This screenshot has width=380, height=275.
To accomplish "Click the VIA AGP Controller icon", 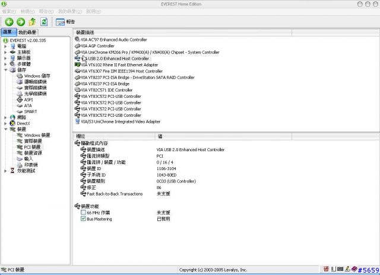I will coord(77,46).
